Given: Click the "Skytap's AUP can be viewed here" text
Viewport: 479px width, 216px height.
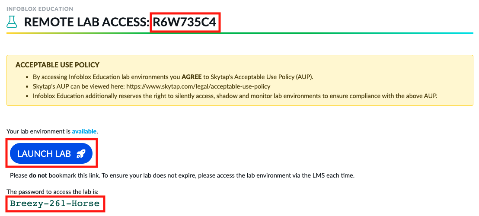Looking at the screenshot, I should (79, 86).
